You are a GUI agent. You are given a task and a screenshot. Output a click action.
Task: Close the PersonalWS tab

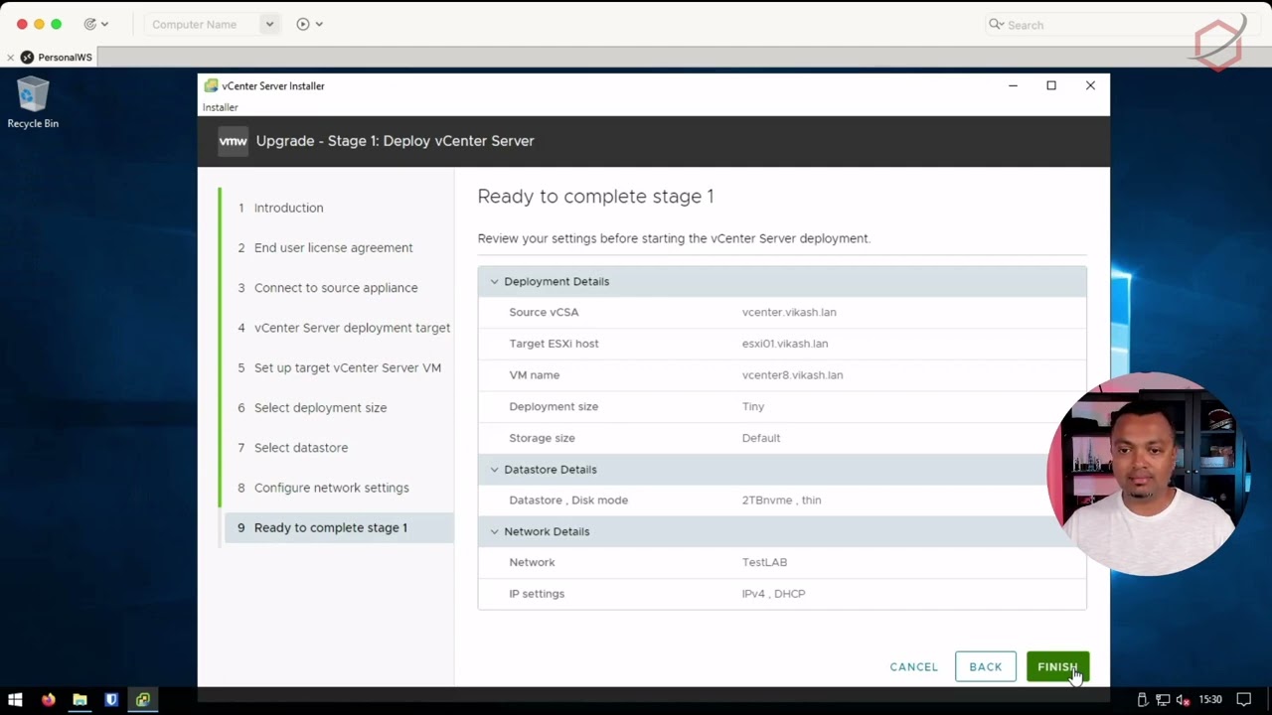[10, 58]
